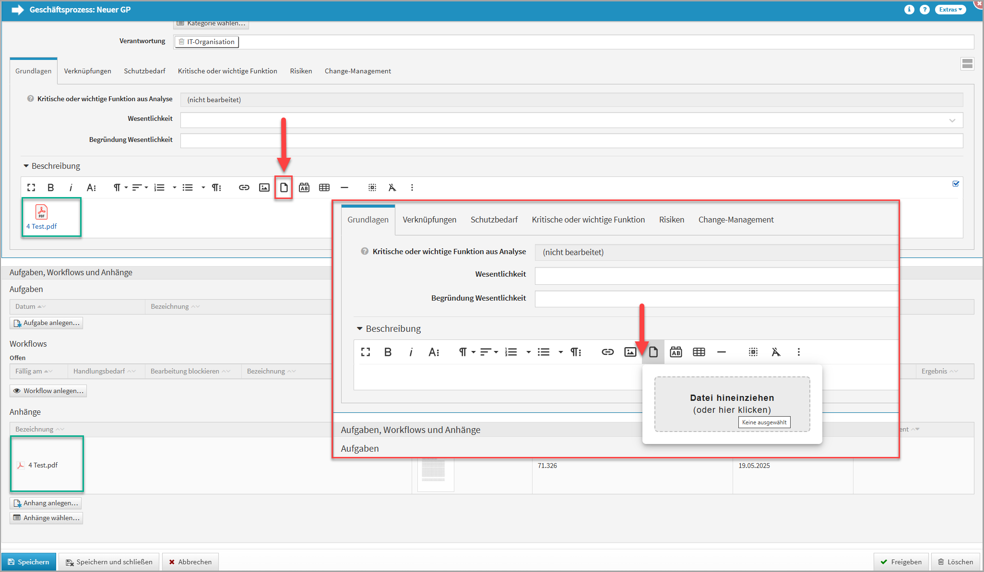The image size is (984, 572).
Task: Enter fullscreen mode in upper editor toolbar
Action: [x=31, y=187]
